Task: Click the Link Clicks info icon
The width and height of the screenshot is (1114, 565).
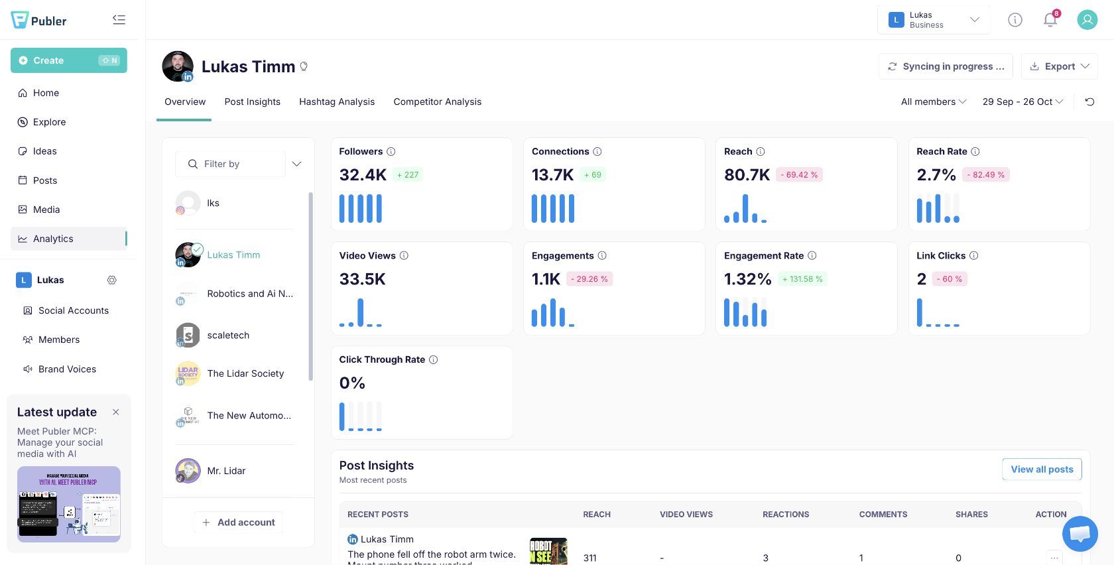Action: coord(974,256)
